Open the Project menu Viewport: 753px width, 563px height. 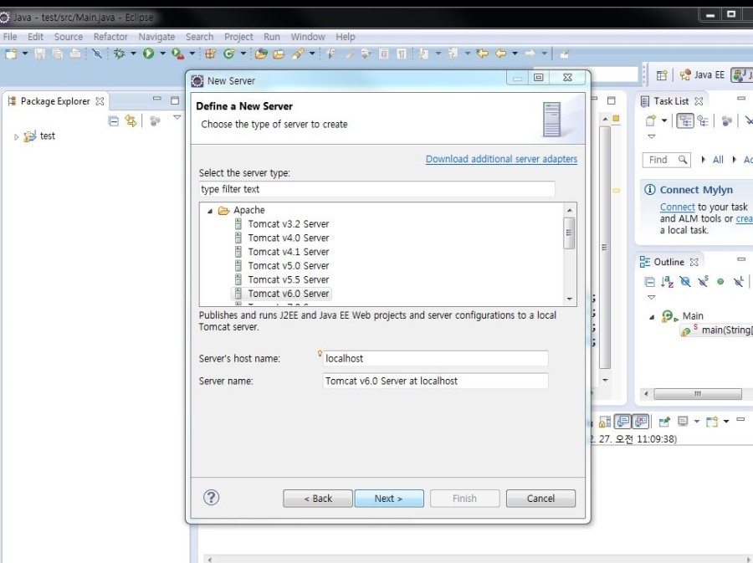click(238, 37)
